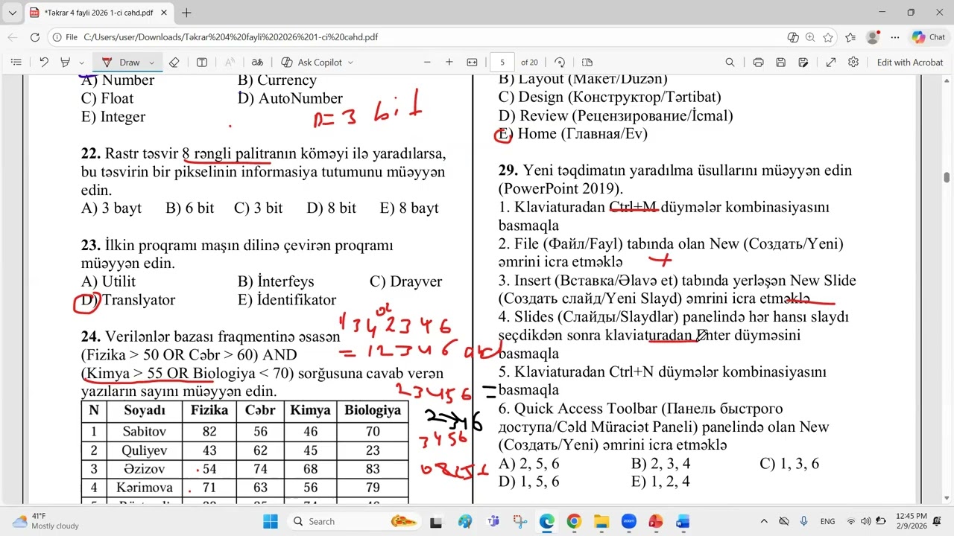
Task: Expand the Highlight color options arrow
Action: pyautogui.click(x=83, y=63)
